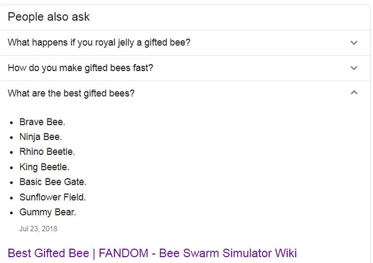Collapse the best gifted bees answer chevron
The image size is (373, 263).
tap(354, 92)
